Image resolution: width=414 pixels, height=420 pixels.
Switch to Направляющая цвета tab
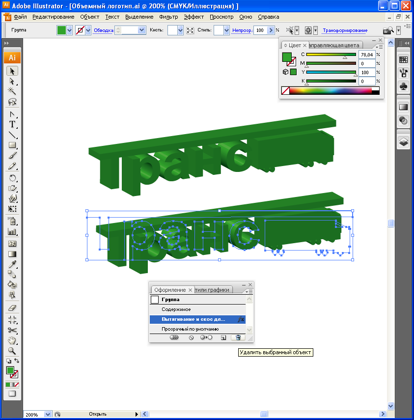click(334, 45)
